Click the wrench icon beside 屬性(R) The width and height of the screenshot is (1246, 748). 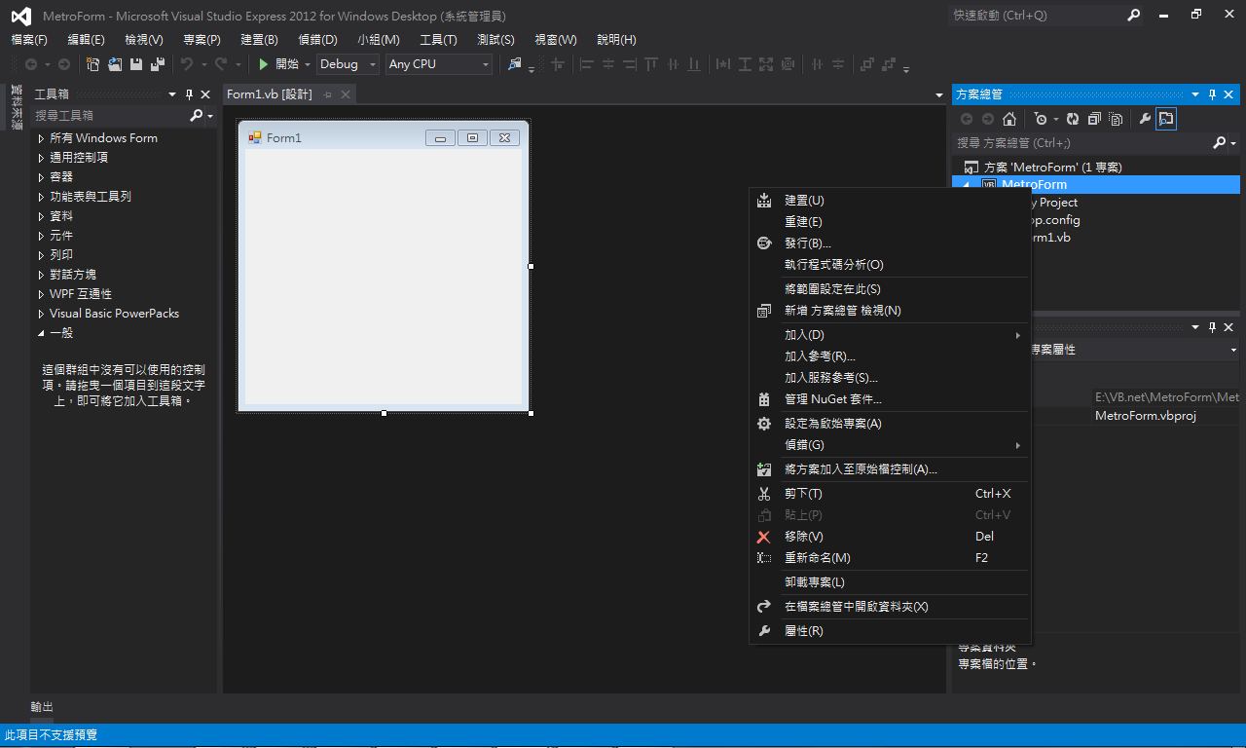click(x=764, y=631)
